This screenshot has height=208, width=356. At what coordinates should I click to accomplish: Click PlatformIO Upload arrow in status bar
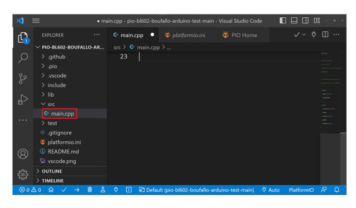77,190
